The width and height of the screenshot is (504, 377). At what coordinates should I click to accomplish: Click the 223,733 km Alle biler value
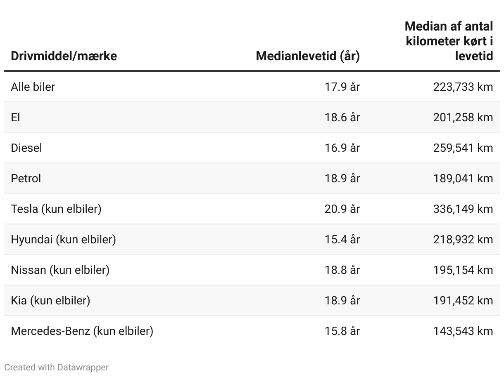tap(463, 87)
